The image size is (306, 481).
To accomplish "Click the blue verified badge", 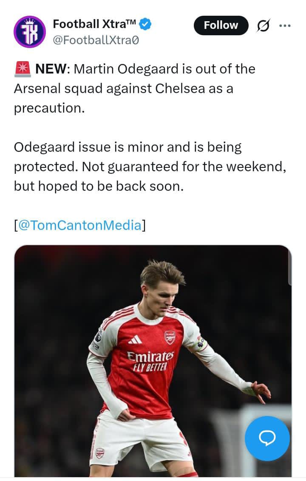I will 145,25.
